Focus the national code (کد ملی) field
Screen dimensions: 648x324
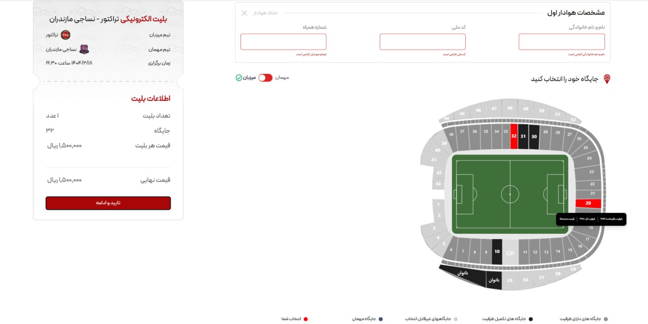click(422, 42)
